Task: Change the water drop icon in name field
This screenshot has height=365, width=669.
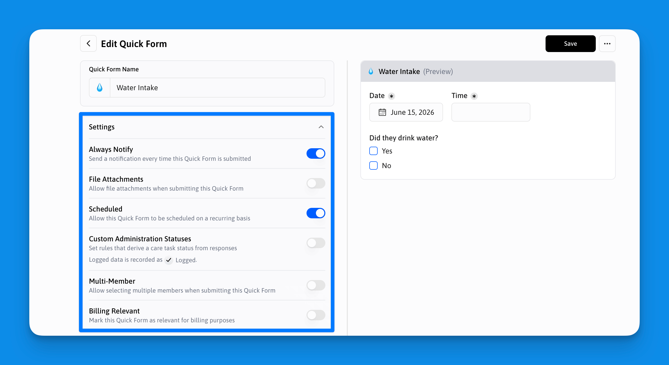Action: point(100,88)
